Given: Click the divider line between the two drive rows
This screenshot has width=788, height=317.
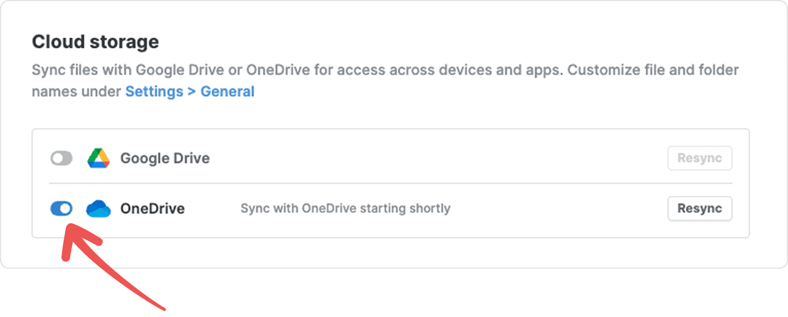Looking at the screenshot, I should 391,183.
